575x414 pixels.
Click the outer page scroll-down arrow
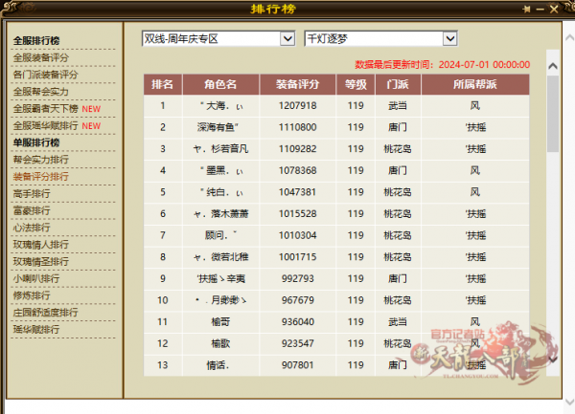tap(570, 402)
